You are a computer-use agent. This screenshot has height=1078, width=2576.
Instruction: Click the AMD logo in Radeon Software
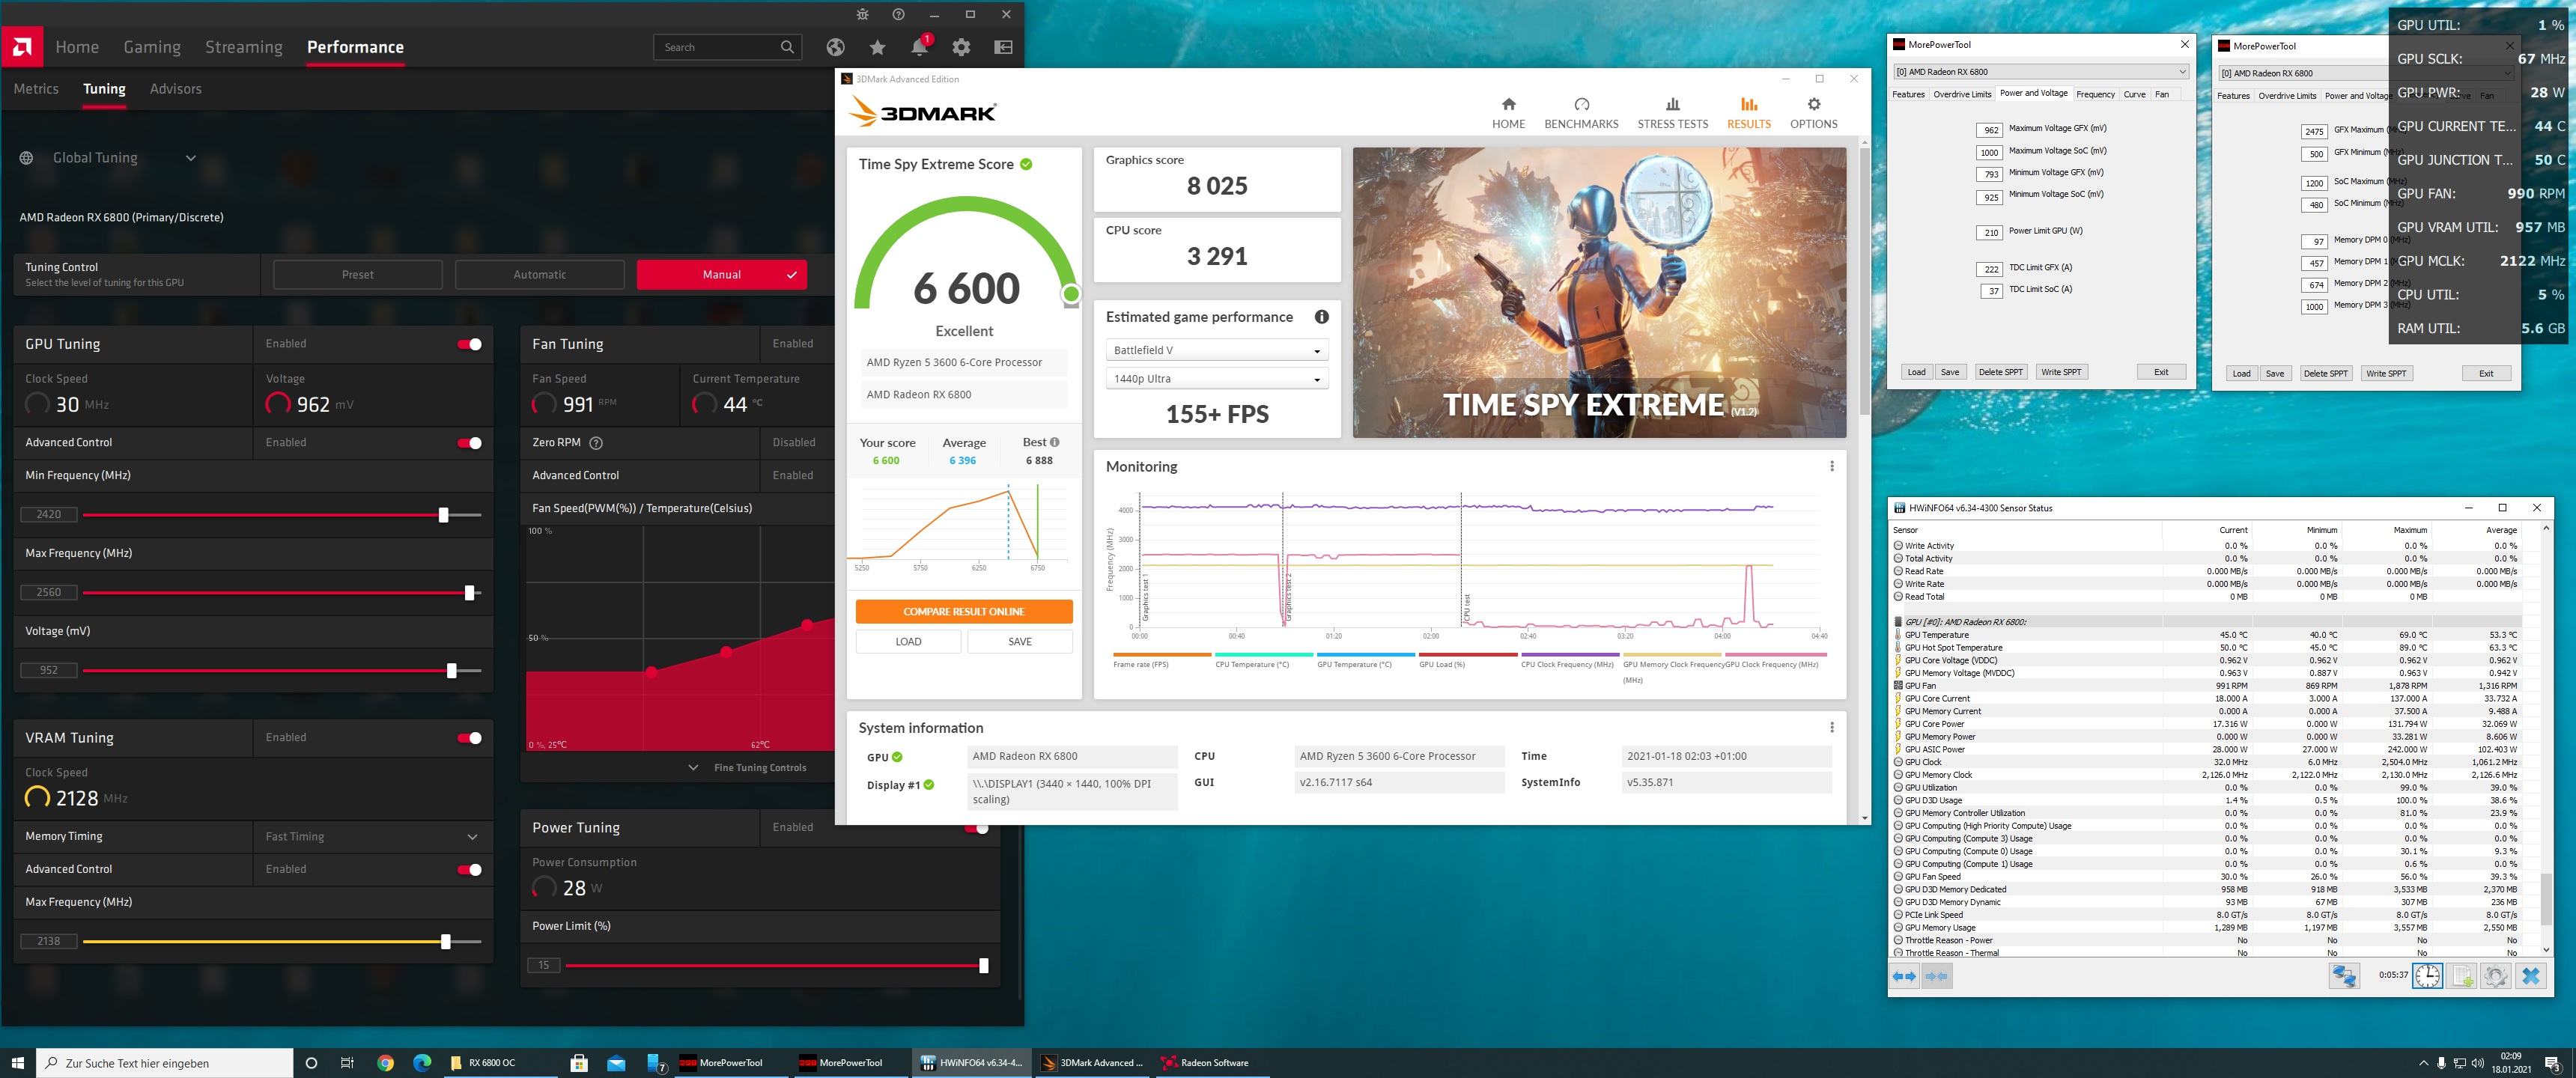point(21,47)
